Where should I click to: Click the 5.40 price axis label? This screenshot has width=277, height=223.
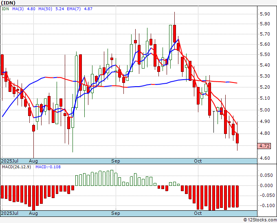tap(265, 65)
